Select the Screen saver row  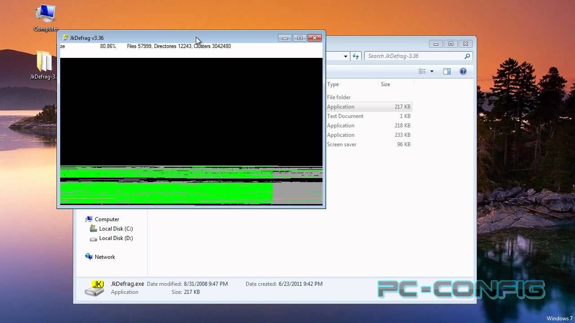click(x=369, y=144)
